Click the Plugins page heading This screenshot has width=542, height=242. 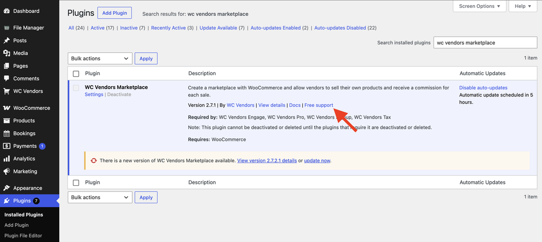(x=81, y=13)
